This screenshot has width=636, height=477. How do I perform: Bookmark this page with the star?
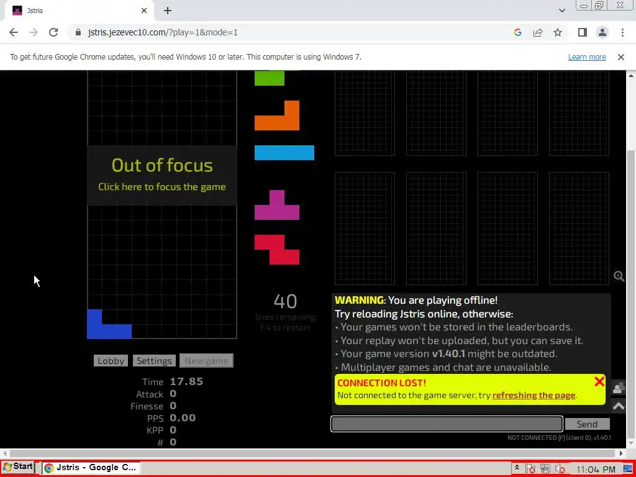click(x=558, y=32)
